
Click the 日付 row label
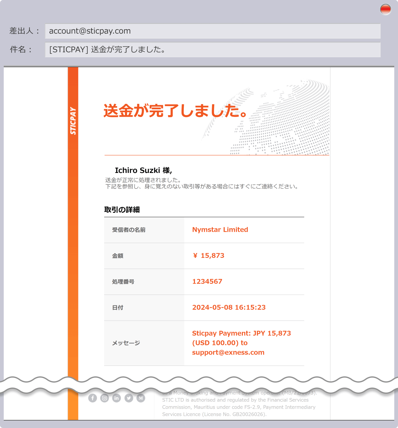tap(118, 308)
